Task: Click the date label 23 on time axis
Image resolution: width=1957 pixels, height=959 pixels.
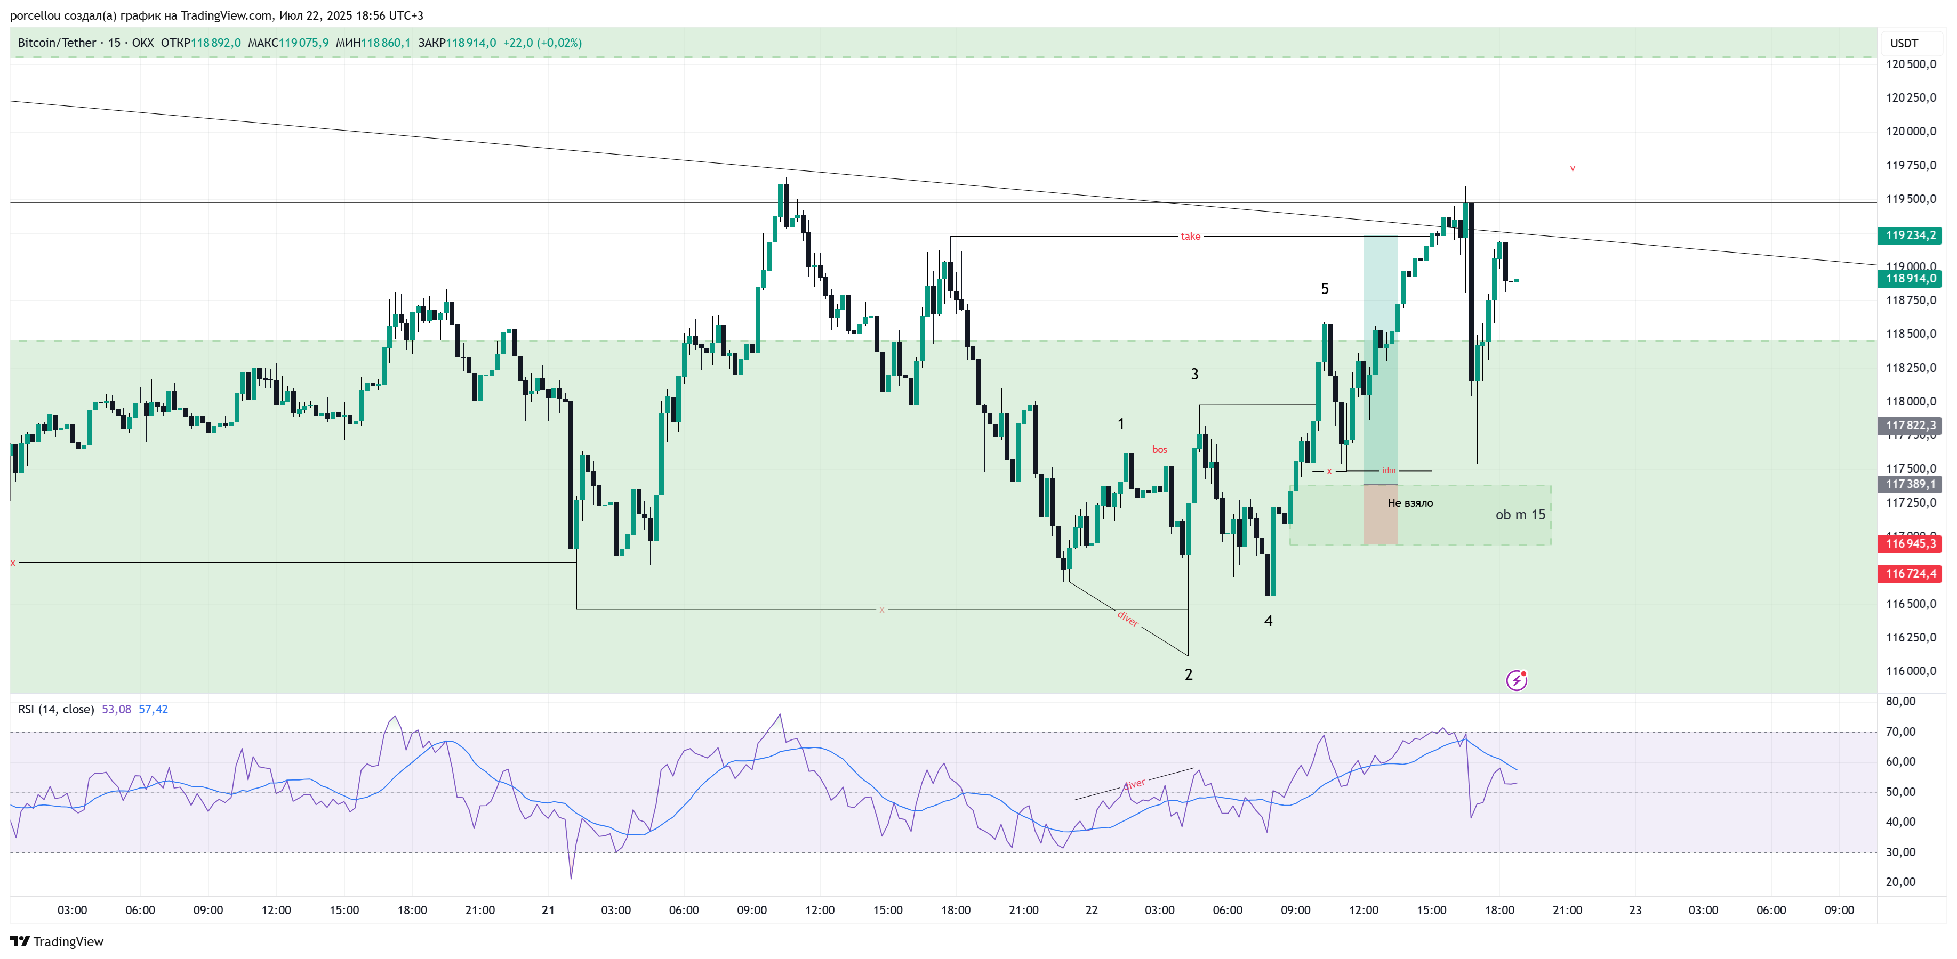Action: (1635, 911)
